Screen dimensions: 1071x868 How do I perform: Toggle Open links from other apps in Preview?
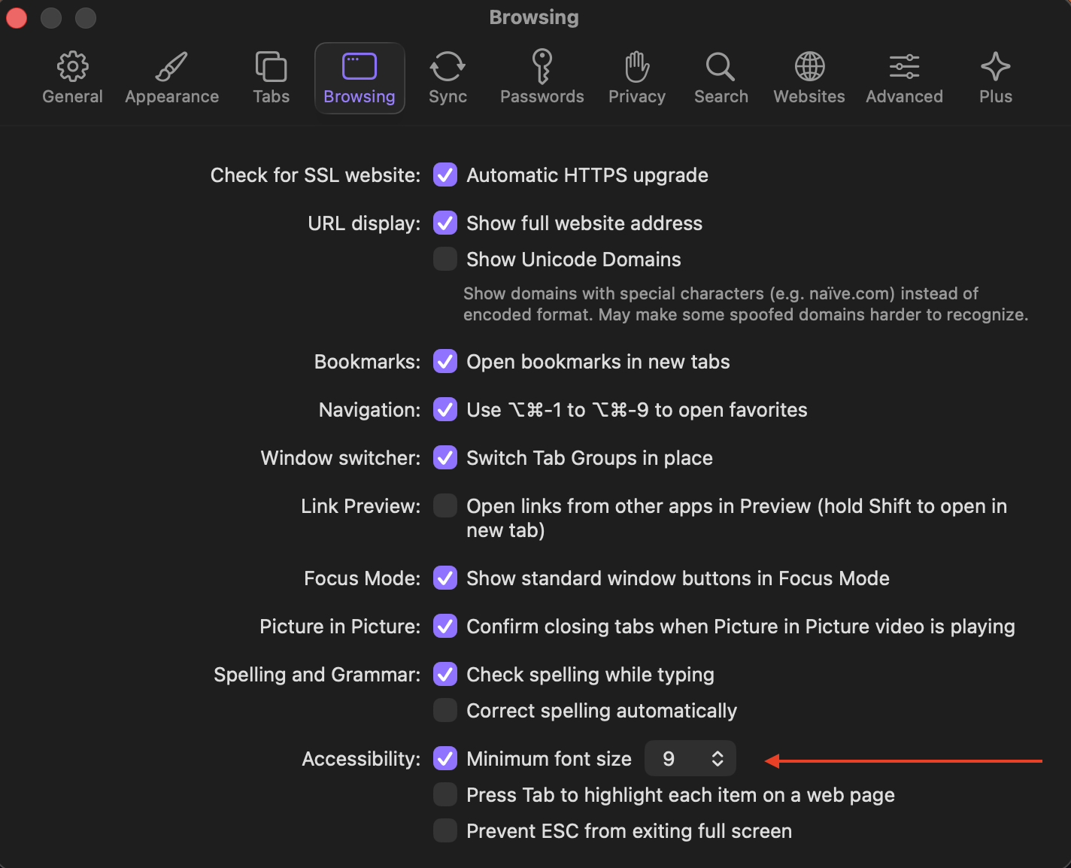pyautogui.click(x=444, y=505)
